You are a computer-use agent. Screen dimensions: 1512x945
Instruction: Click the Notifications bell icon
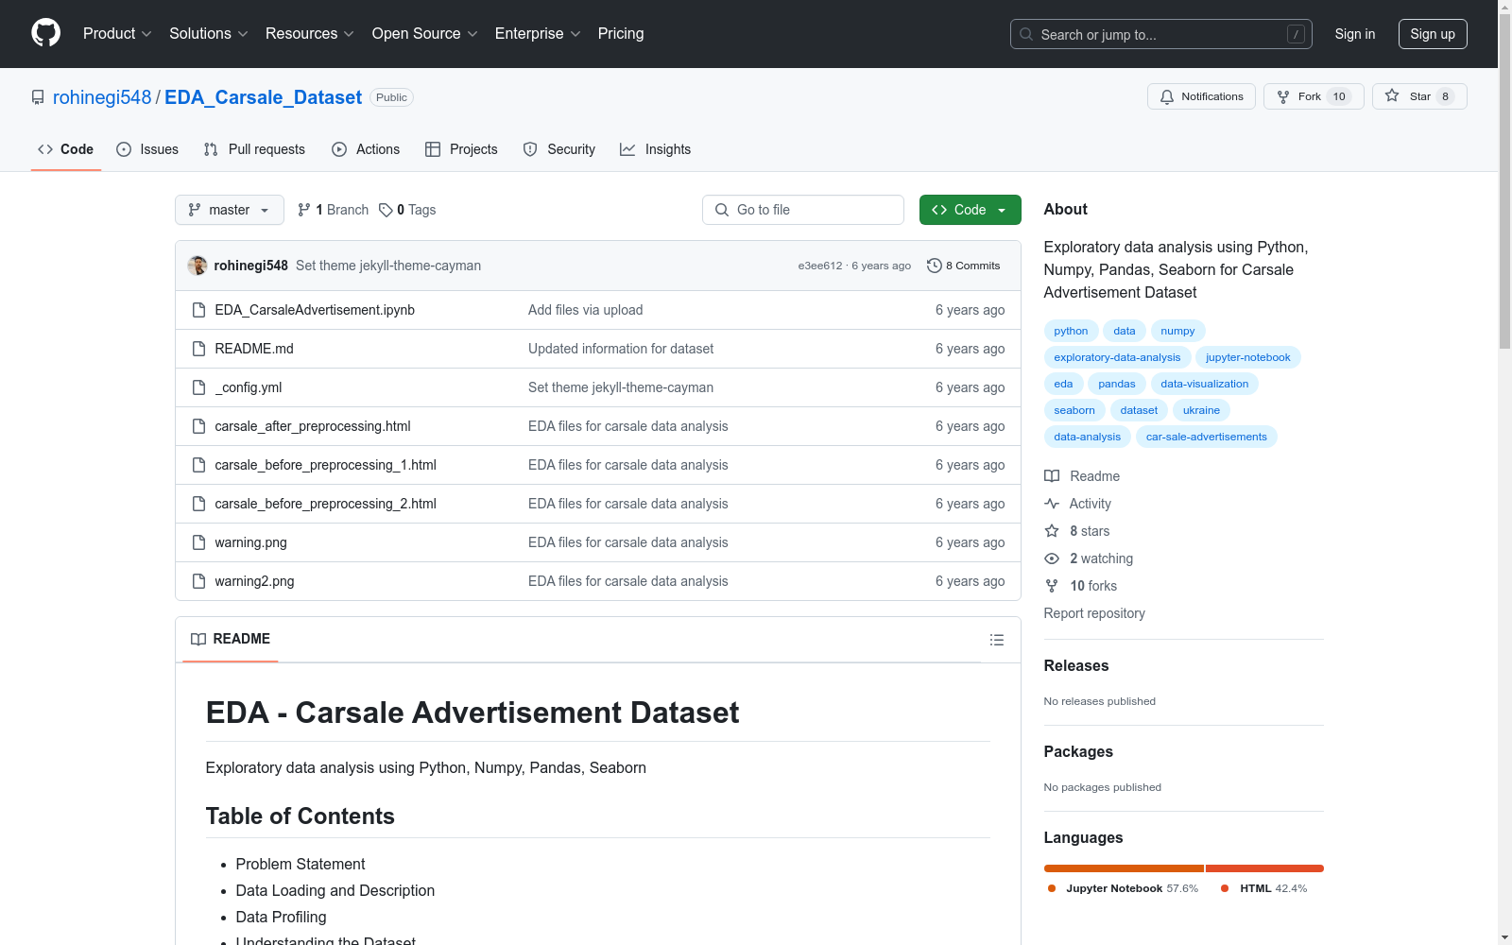pyautogui.click(x=1167, y=96)
